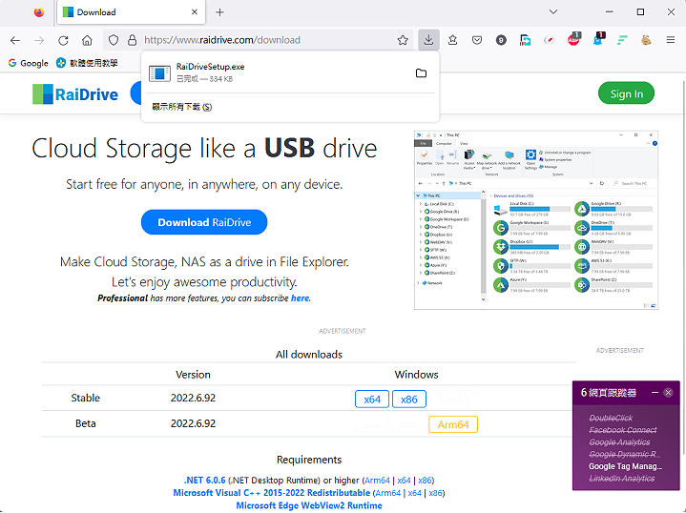Select the Download tab
Viewport: 686px width, 513px height.
pyautogui.click(x=131, y=12)
